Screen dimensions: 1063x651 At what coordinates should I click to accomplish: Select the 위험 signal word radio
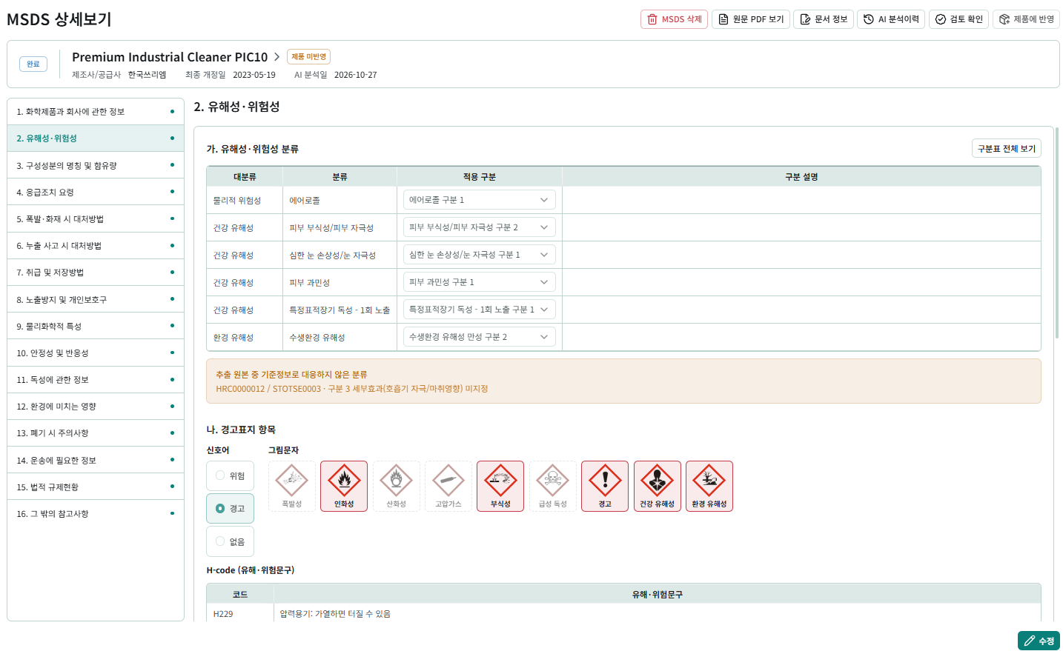220,475
